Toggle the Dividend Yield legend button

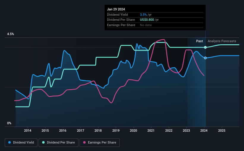[x=21, y=143]
